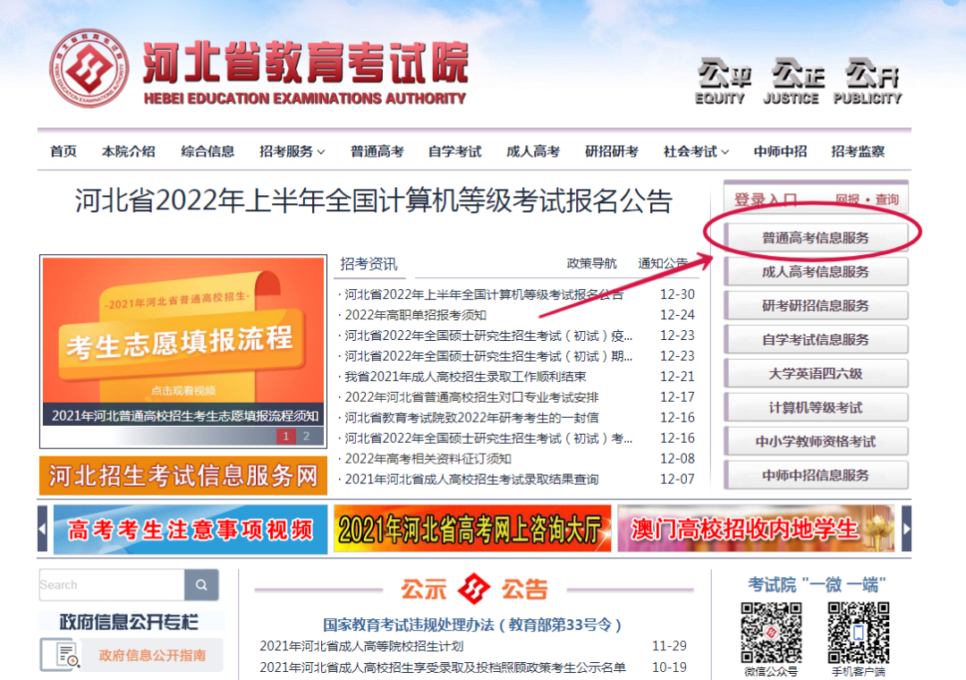Click the 澳门高校招收内地学生 banner

[x=756, y=529]
